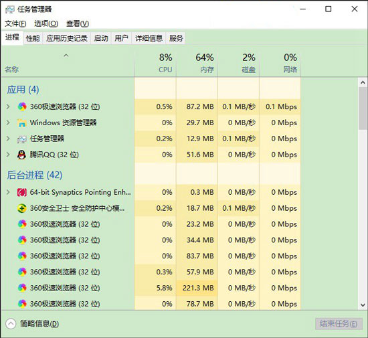Select the 进程 tab
The width and height of the screenshot is (368, 338).
(12, 37)
